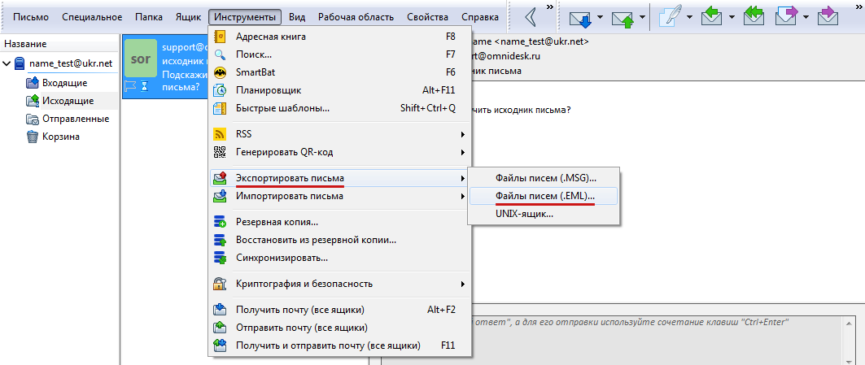This screenshot has height=365, width=865.
Task: Select the Корзина folder in the tree
Action: coord(60,137)
